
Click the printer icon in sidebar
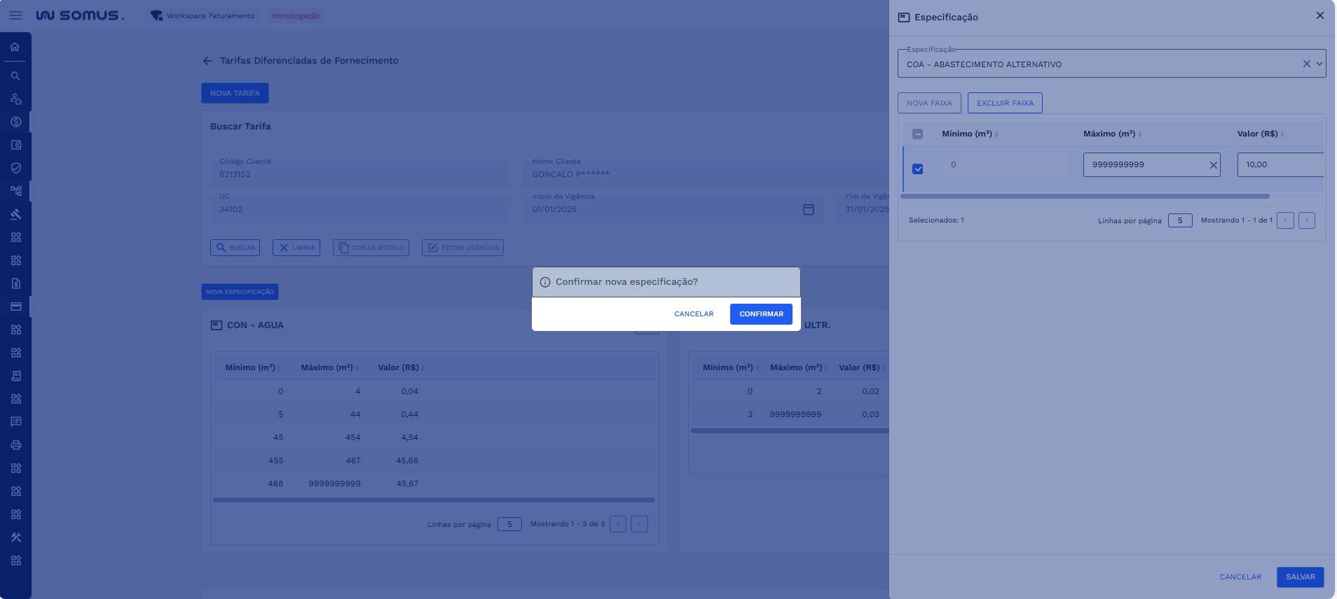(15, 445)
